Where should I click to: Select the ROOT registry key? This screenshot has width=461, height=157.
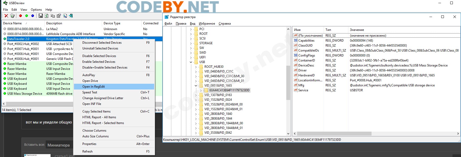[x=203, y=34]
